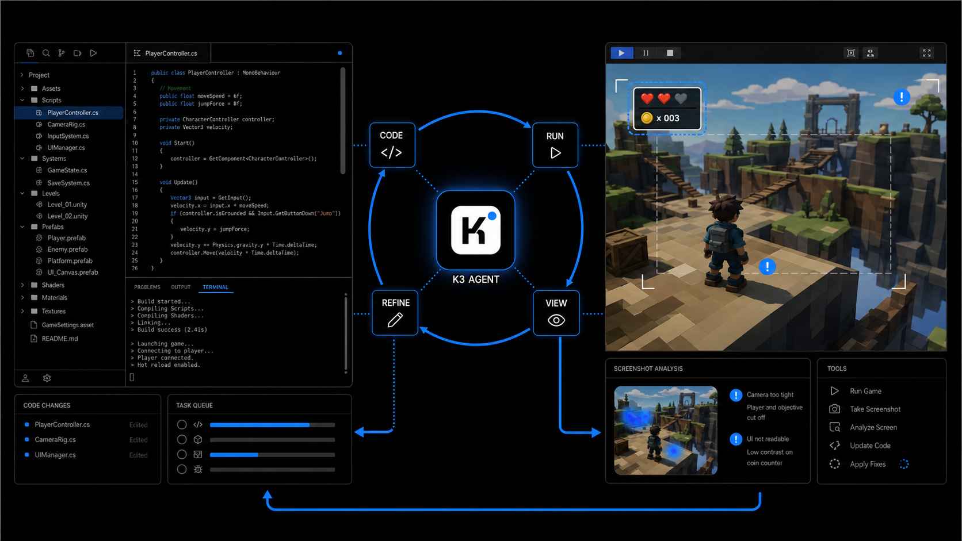This screenshot has width=962, height=541.
Task: Click the Update Code icon
Action: pos(835,445)
